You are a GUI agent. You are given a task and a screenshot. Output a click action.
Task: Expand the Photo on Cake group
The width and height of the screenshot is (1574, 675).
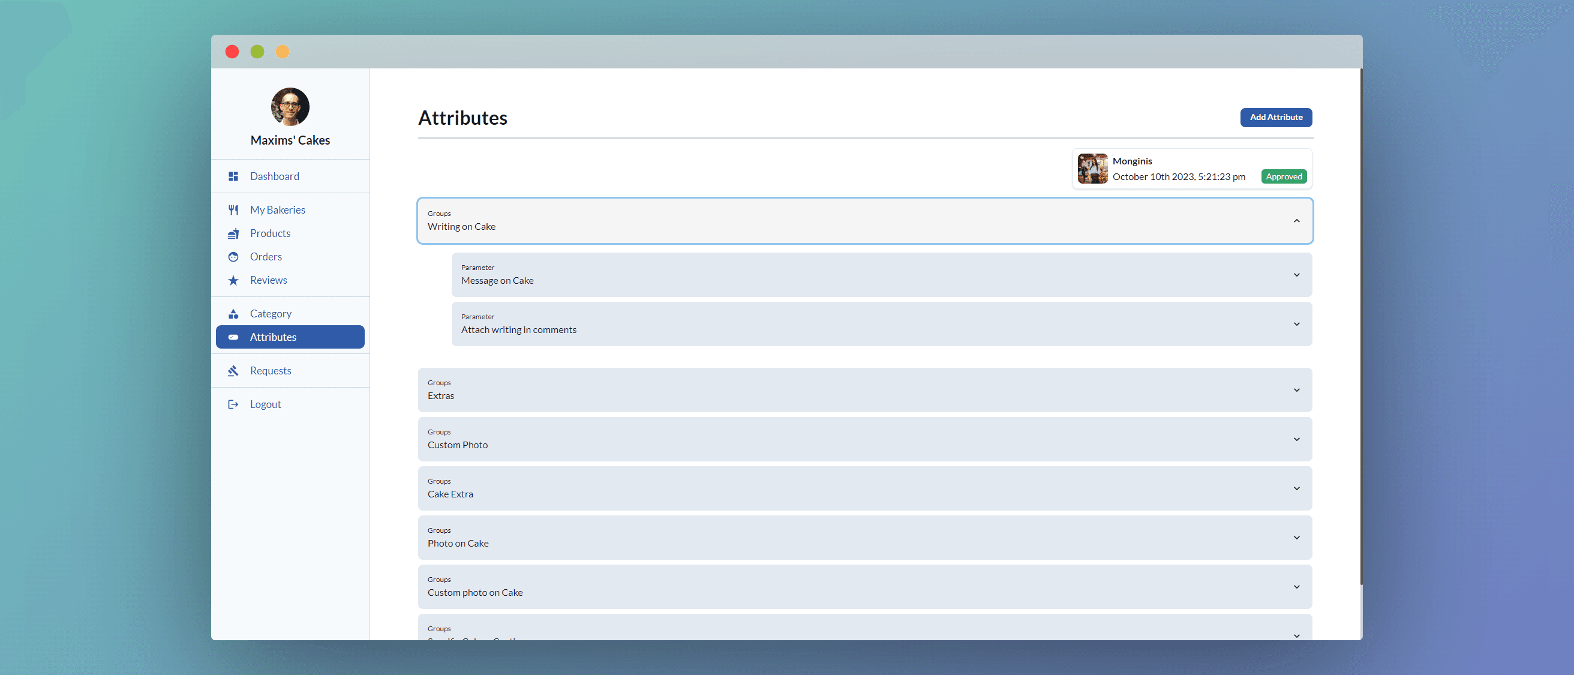click(x=1296, y=538)
